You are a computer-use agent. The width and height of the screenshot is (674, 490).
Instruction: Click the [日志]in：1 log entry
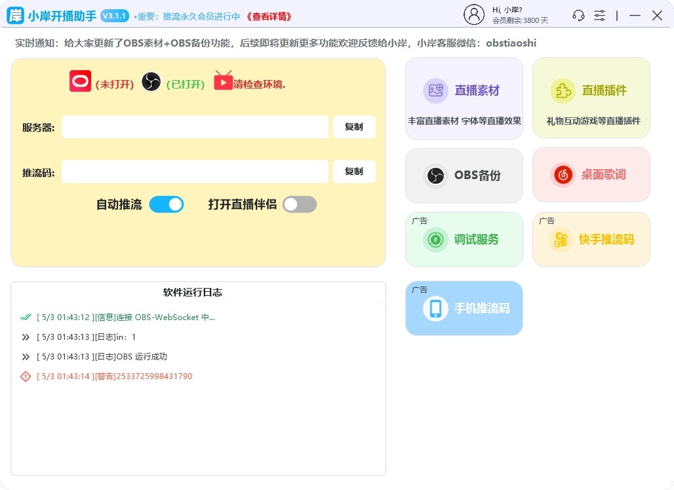[86, 337]
